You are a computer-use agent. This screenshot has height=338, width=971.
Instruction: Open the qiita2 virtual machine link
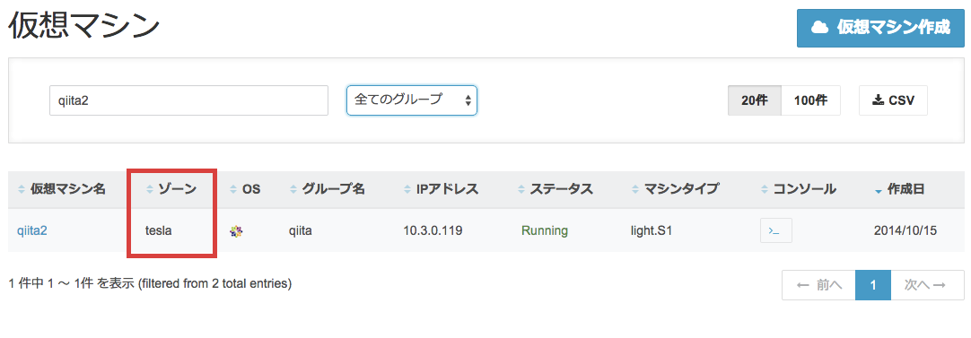click(32, 231)
